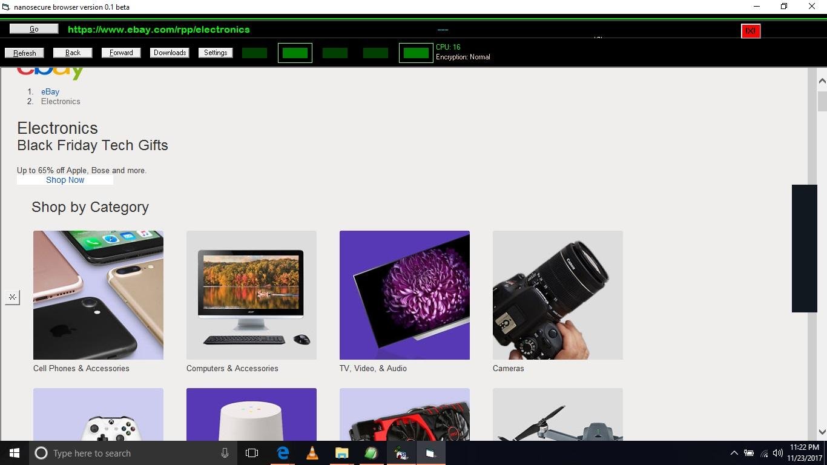The height and width of the screenshot is (465, 827).
Task: Click the red X! icon beside the address bar
Action: point(751,30)
